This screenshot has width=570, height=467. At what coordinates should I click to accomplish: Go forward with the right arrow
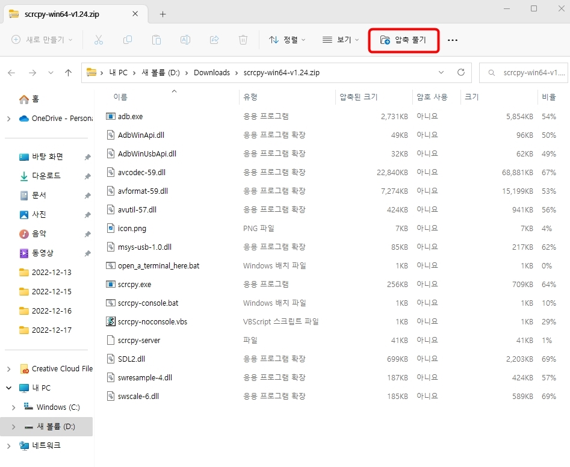point(33,73)
